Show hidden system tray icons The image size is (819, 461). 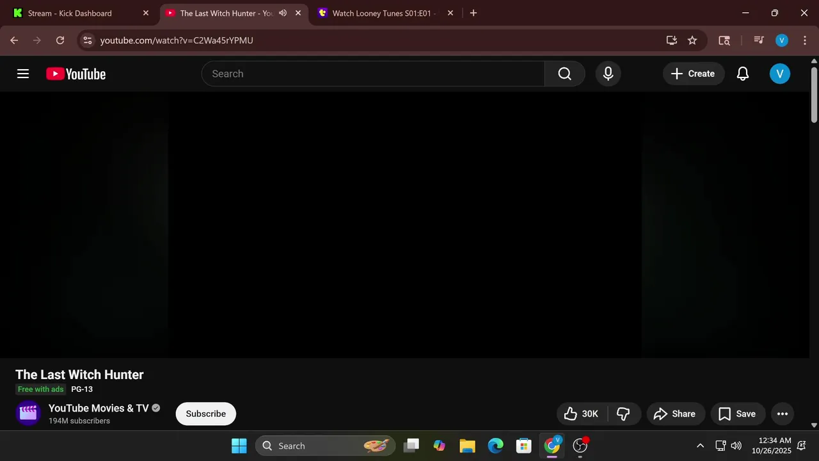click(x=700, y=446)
